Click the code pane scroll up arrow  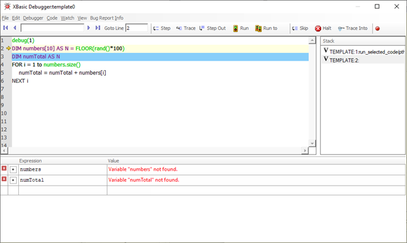pos(312,40)
